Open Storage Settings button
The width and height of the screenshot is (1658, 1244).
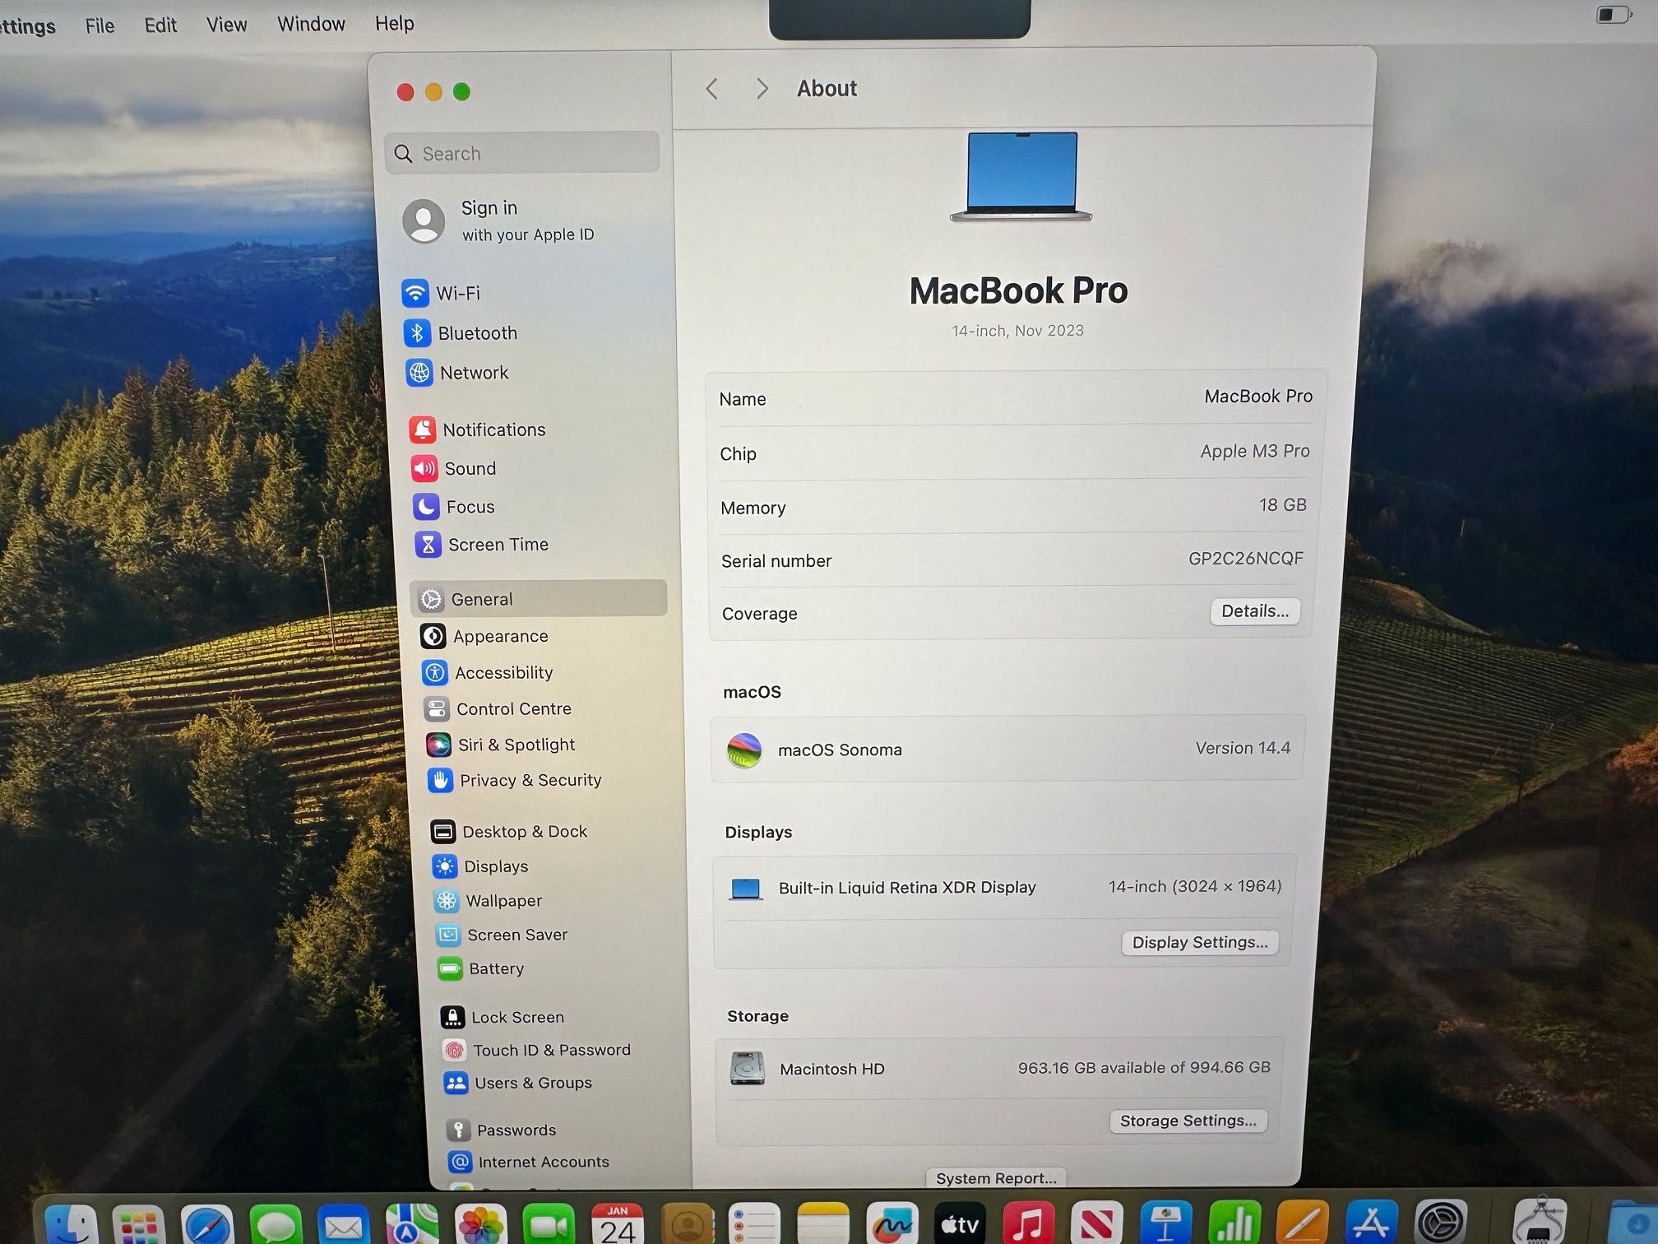[x=1188, y=1121]
